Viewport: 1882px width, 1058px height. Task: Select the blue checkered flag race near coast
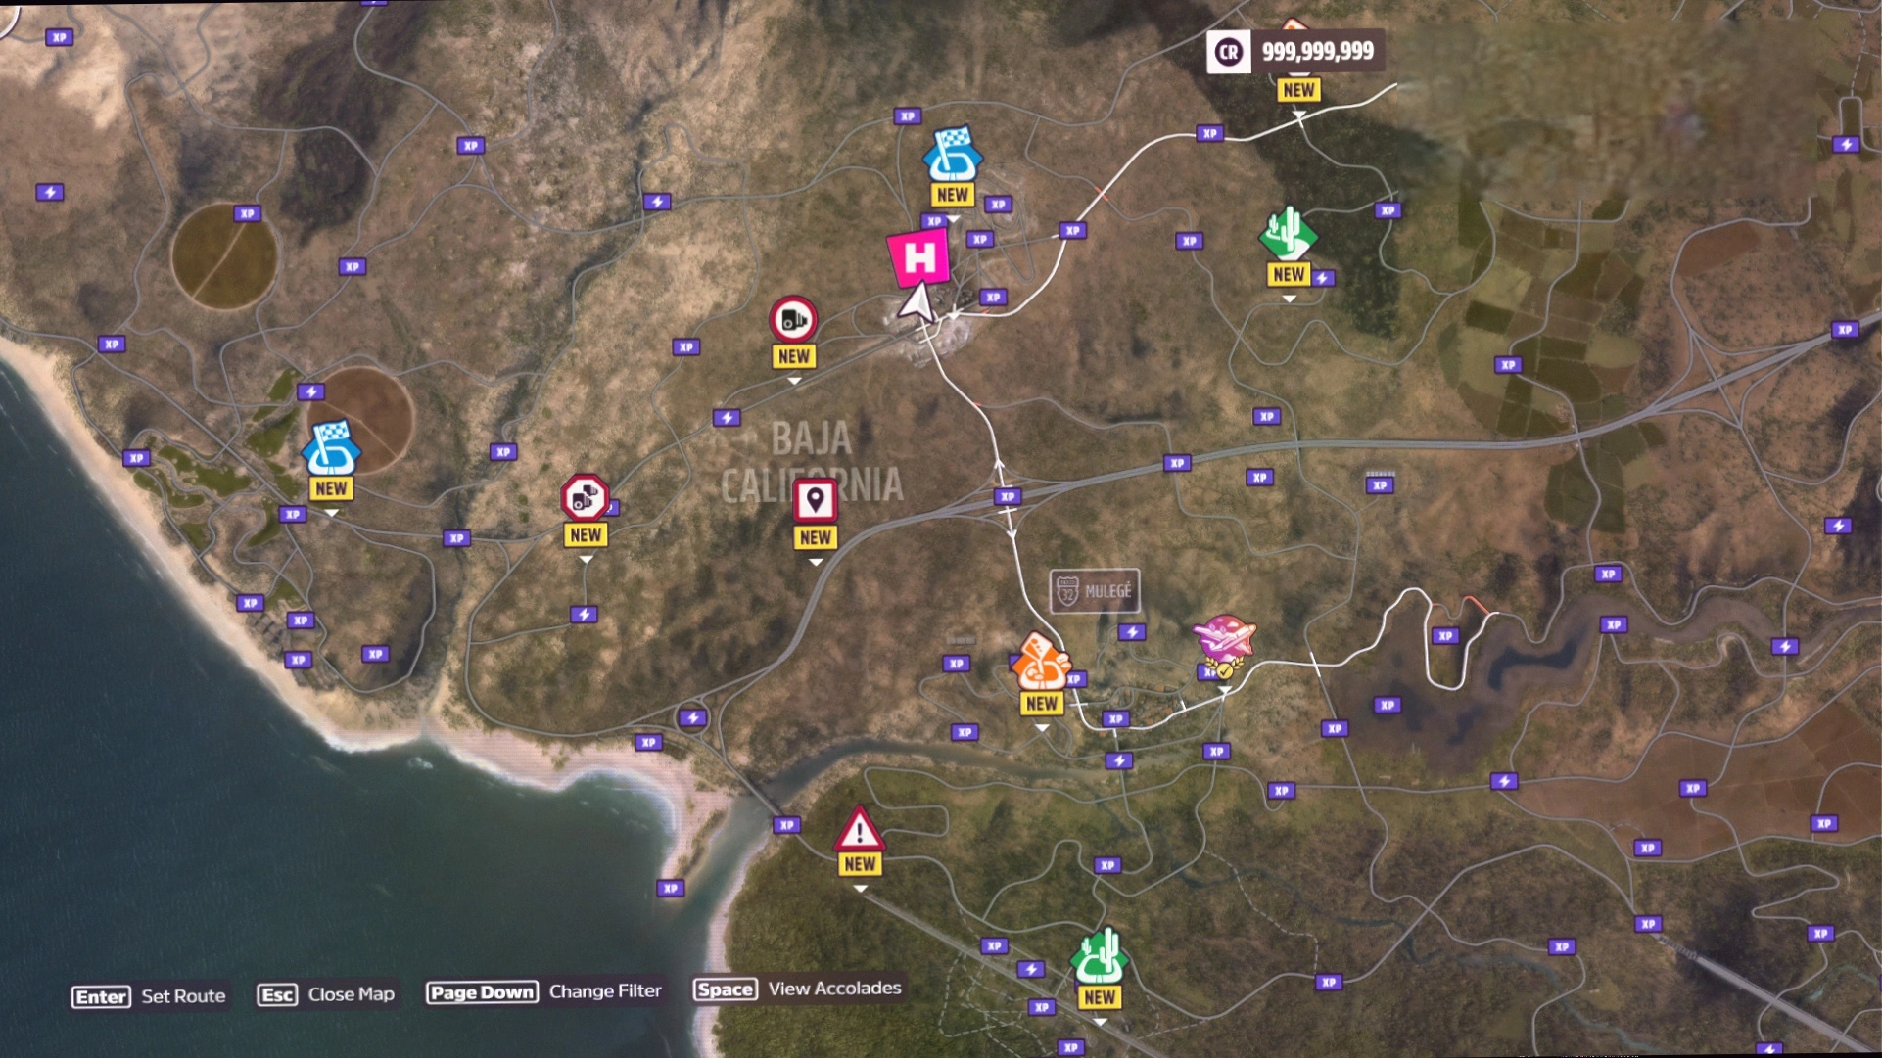(x=331, y=448)
